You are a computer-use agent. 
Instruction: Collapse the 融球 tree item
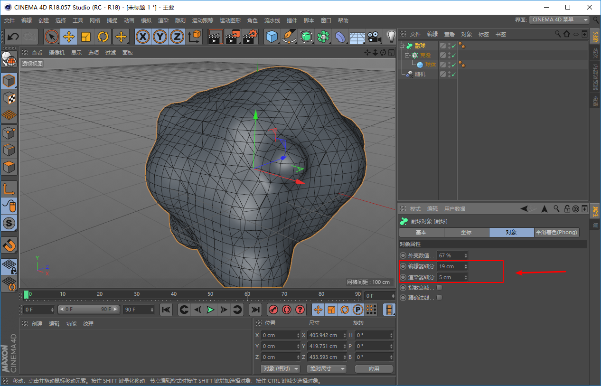point(402,46)
